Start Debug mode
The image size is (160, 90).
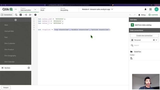(x=142, y=15)
